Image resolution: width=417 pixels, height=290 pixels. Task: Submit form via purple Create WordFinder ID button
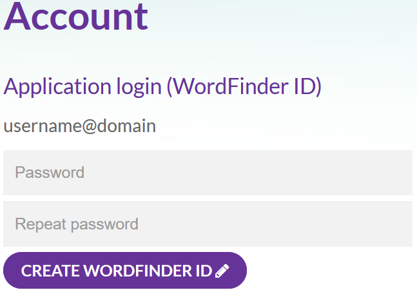pos(125,270)
